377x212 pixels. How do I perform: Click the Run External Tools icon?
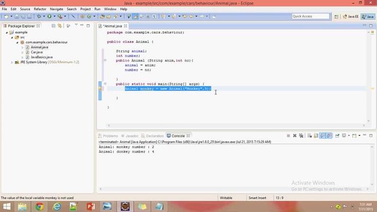click(x=60, y=16)
